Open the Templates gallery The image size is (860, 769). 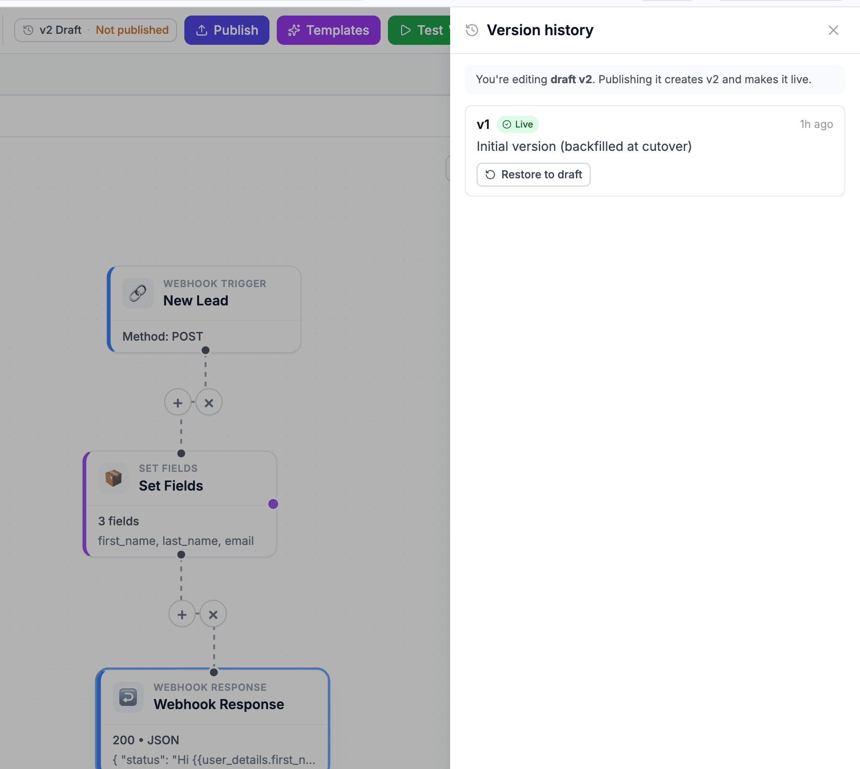click(x=328, y=30)
